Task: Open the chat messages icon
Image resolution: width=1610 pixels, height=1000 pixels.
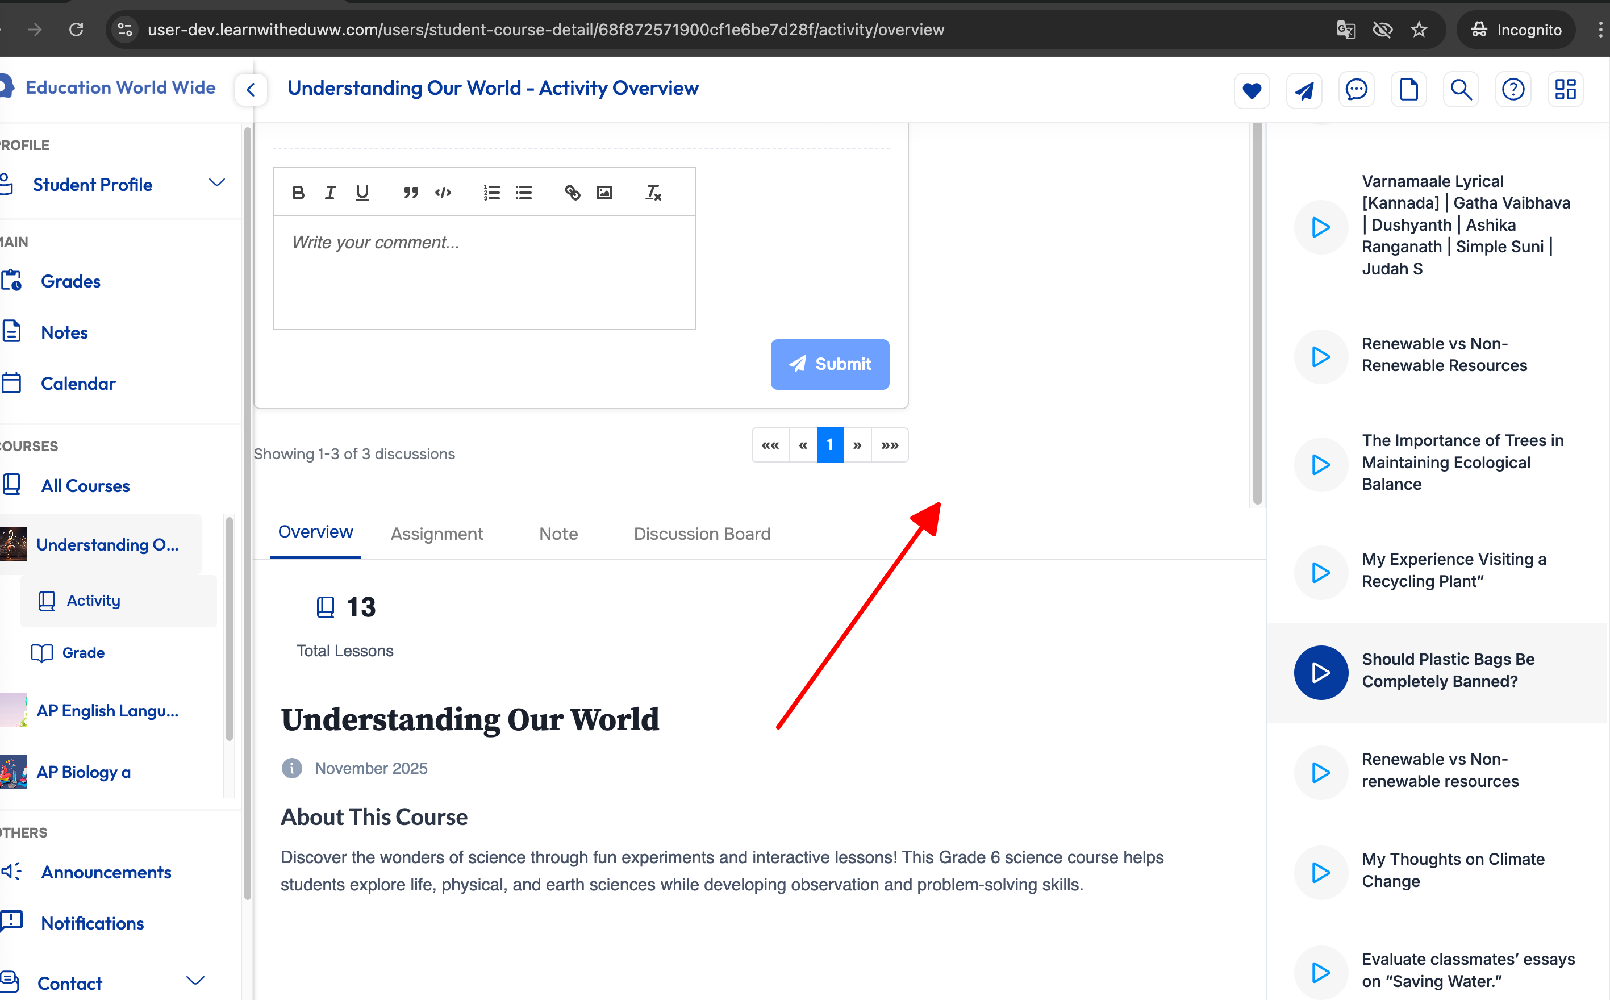Action: point(1356,90)
